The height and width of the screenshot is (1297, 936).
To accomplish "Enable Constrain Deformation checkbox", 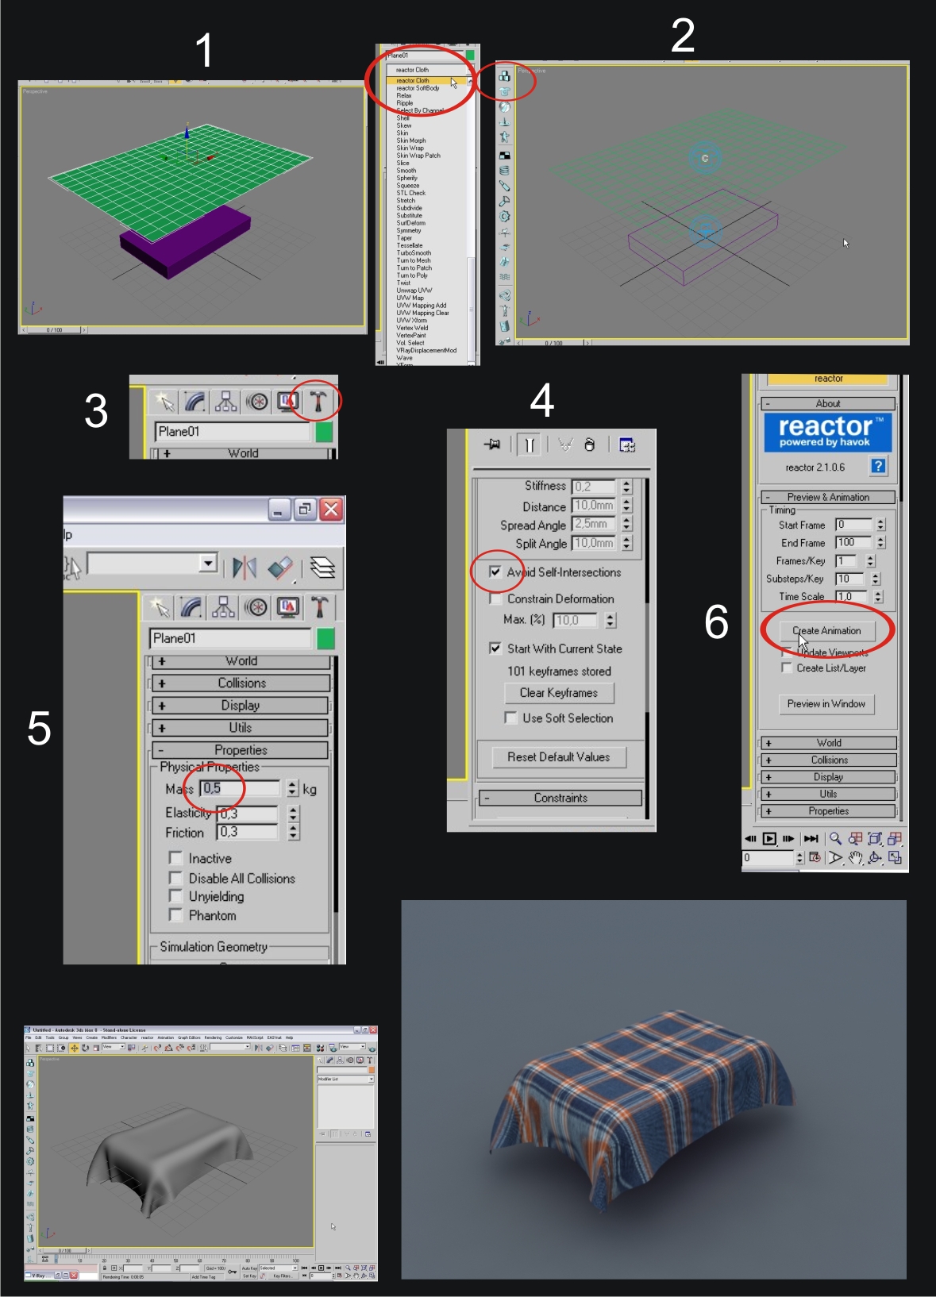I will tap(495, 598).
